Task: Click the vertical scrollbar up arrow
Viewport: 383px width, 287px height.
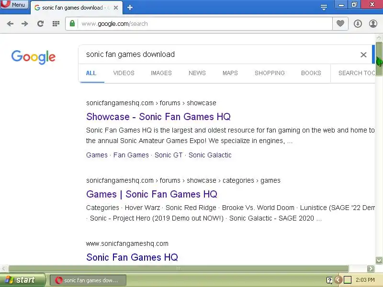Action: tap(379, 38)
